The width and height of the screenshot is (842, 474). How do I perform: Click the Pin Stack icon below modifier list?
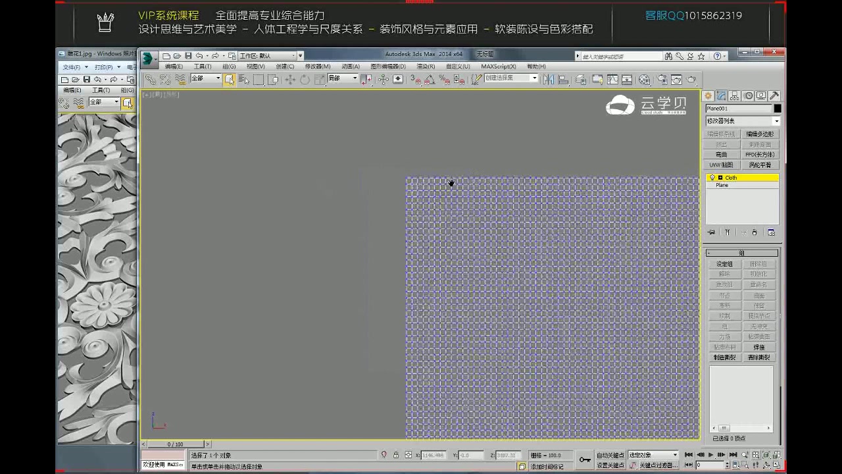pos(712,232)
